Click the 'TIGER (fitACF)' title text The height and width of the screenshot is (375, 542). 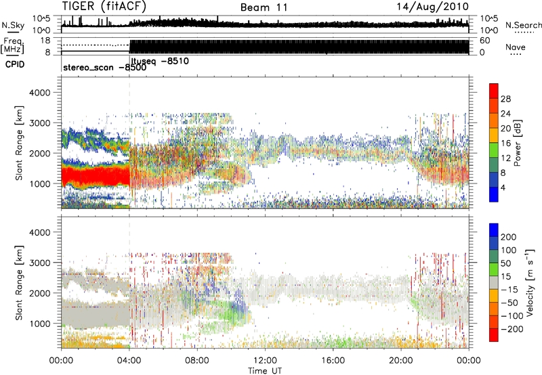click(104, 7)
